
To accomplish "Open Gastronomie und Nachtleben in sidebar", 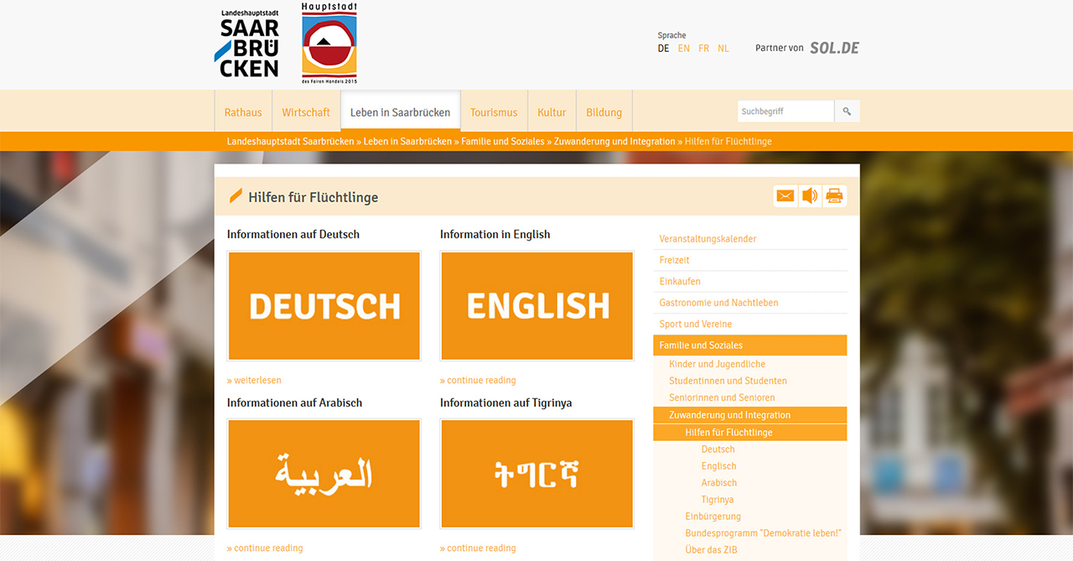I will pos(750,303).
